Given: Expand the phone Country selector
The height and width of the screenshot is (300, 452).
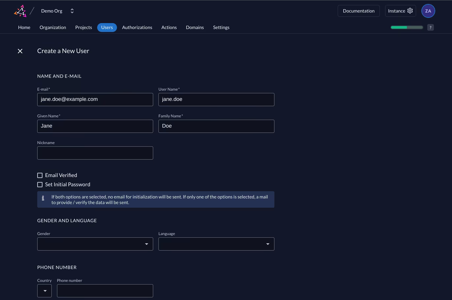Looking at the screenshot, I should pyautogui.click(x=44, y=291).
